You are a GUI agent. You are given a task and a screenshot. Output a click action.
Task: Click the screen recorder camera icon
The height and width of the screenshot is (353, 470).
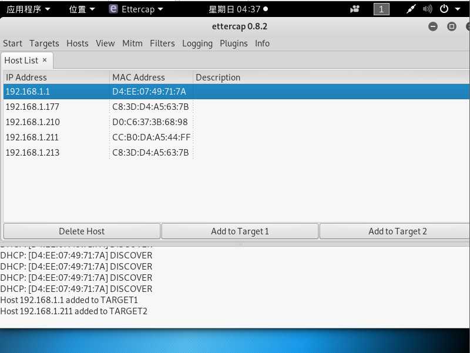(355, 9)
